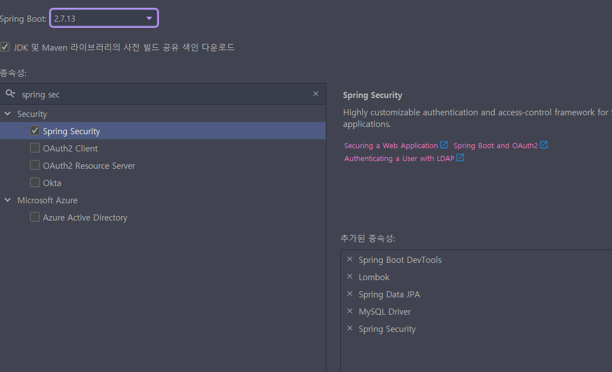Select Microsoft Azure category label

coord(47,200)
